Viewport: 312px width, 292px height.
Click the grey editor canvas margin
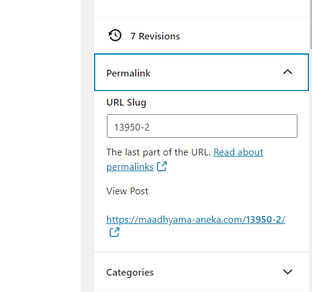[87, 146]
